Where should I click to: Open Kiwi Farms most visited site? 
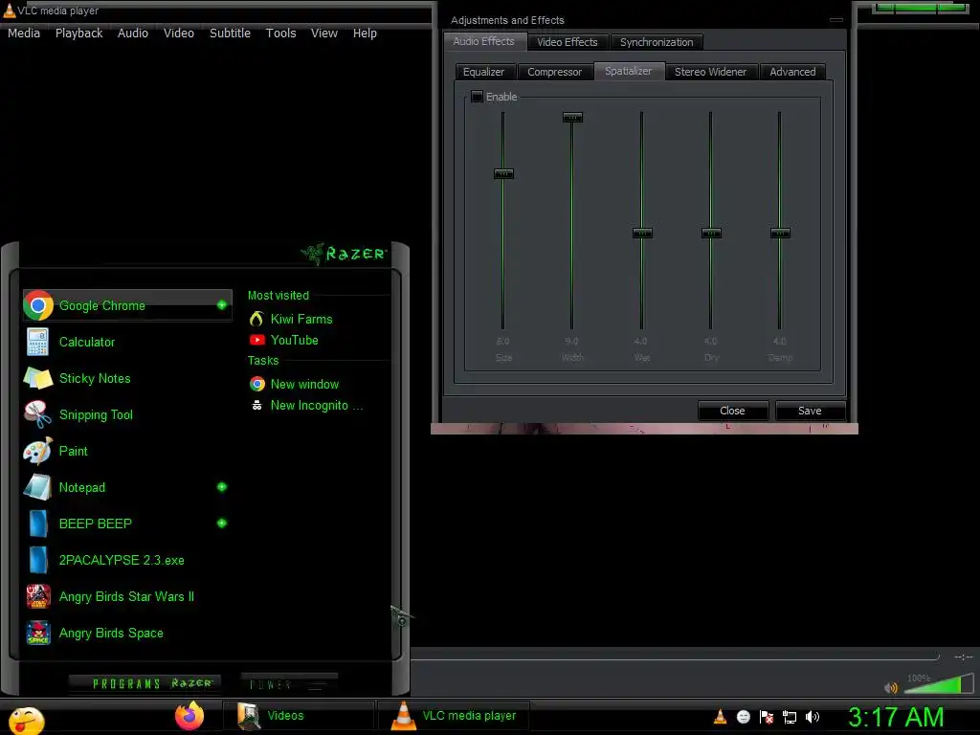[x=301, y=319]
